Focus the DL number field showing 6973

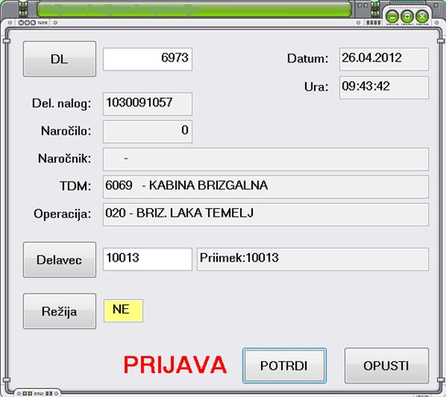tap(147, 59)
